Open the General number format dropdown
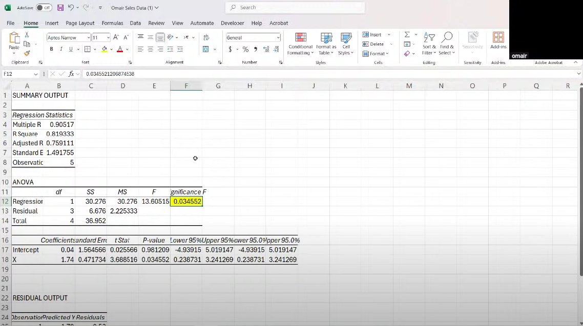The image size is (583, 326). click(278, 37)
